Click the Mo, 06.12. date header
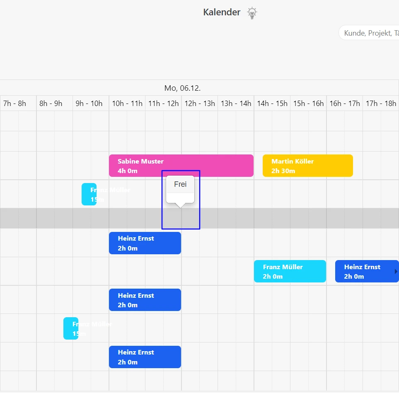 tap(182, 88)
